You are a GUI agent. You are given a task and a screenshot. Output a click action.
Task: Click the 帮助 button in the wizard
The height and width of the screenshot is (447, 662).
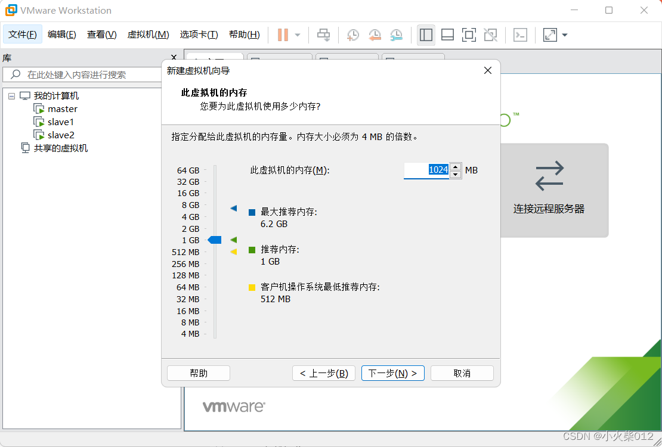click(x=199, y=373)
